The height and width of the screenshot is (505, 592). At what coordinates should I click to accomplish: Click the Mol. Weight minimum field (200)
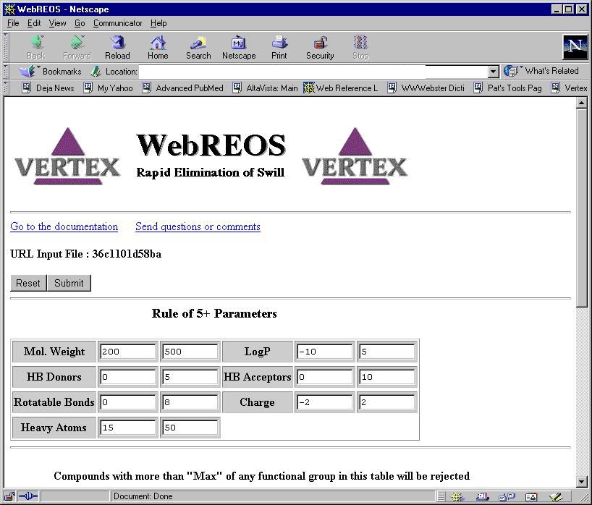(x=128, y=352)
